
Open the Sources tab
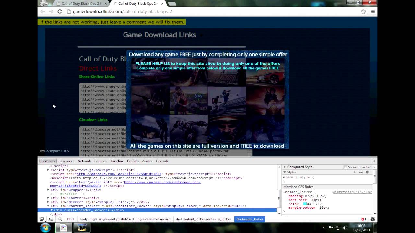click(101, 161)
